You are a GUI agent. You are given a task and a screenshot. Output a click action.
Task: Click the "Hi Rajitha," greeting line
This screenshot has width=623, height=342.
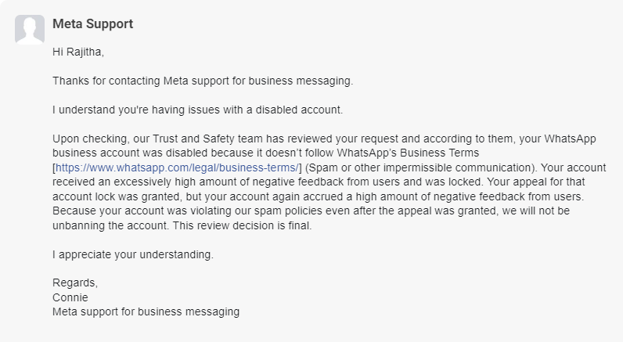coord(79,52)
